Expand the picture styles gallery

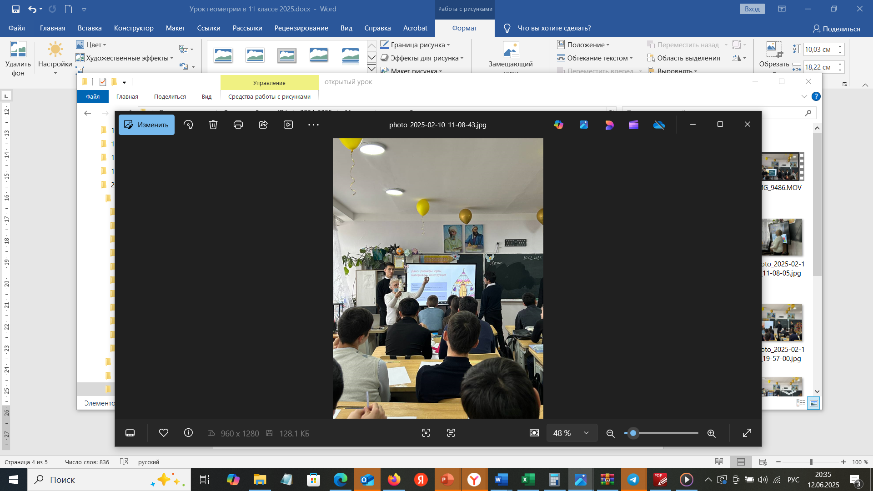(x=371, y=69)
